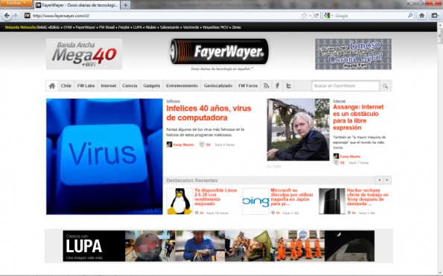
Task: Click the Linux penguin thumbnail
Action: [x=179, y=201]
